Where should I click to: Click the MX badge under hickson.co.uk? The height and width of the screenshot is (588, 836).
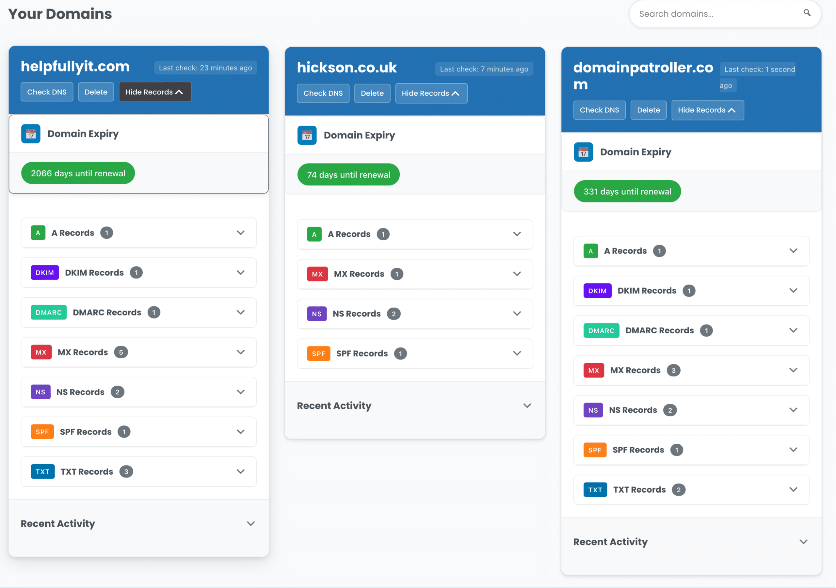pos(317,274)
